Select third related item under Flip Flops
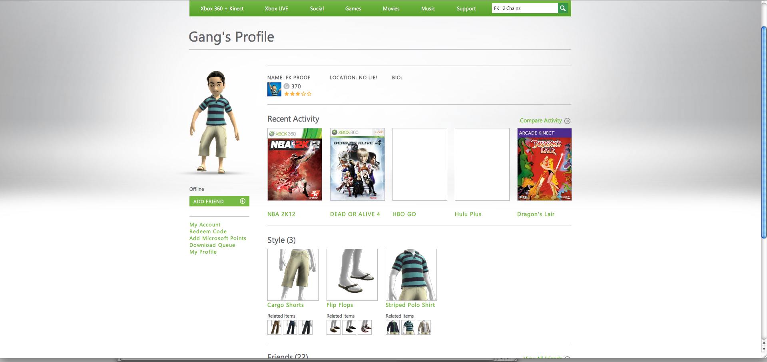 365,327
